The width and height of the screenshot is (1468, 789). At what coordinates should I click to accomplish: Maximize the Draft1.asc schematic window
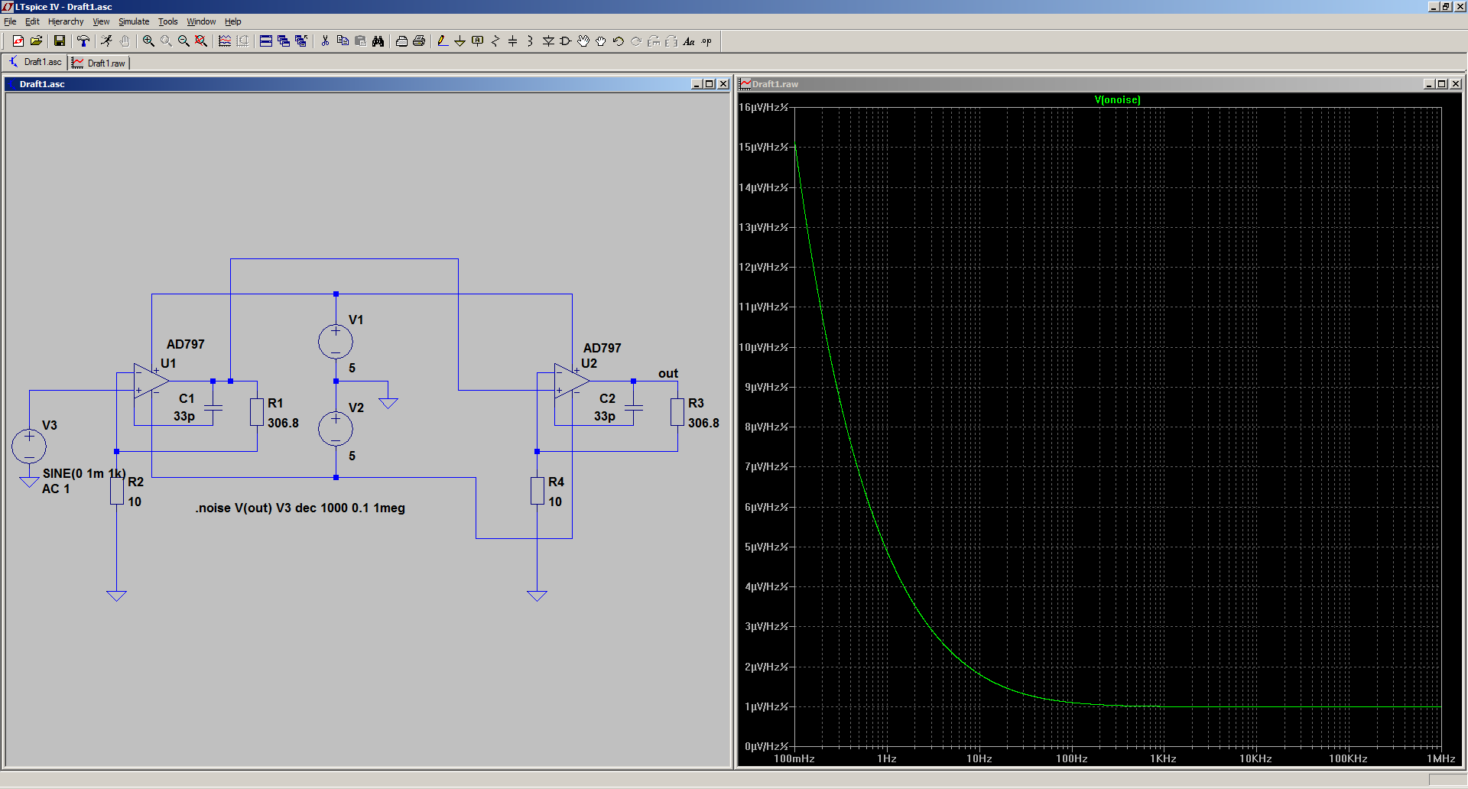pos(710,84)
